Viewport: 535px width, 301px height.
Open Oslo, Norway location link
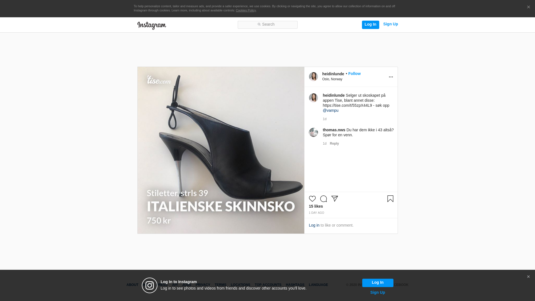[332, 79]
